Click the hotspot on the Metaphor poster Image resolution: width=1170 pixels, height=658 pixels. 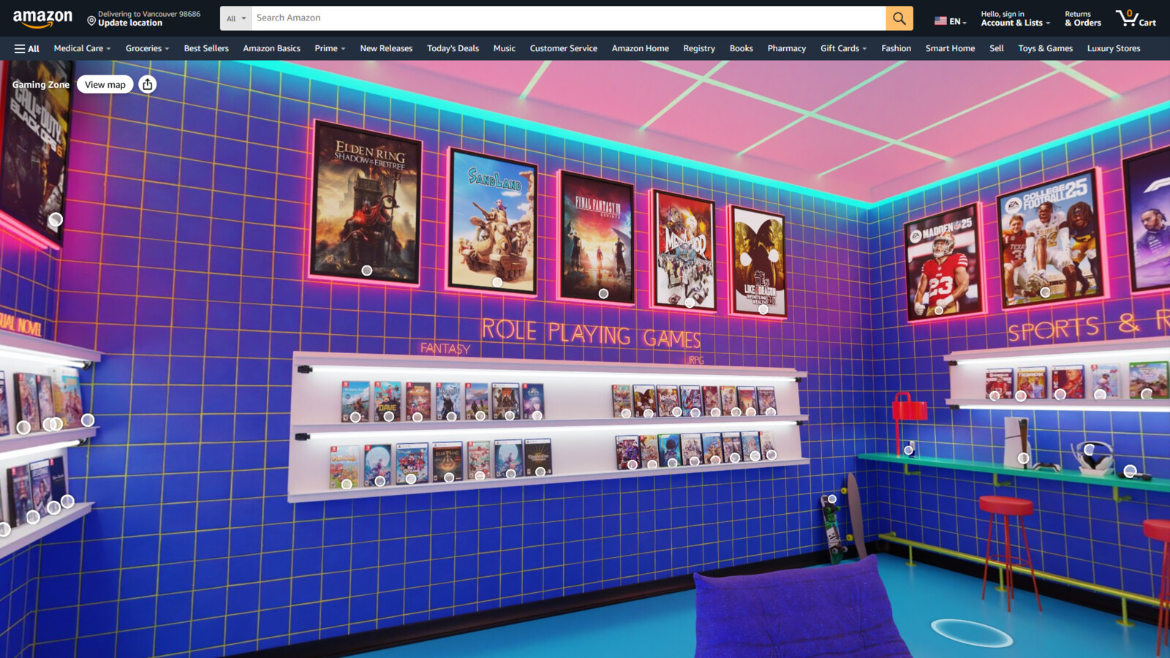[690, 302]
